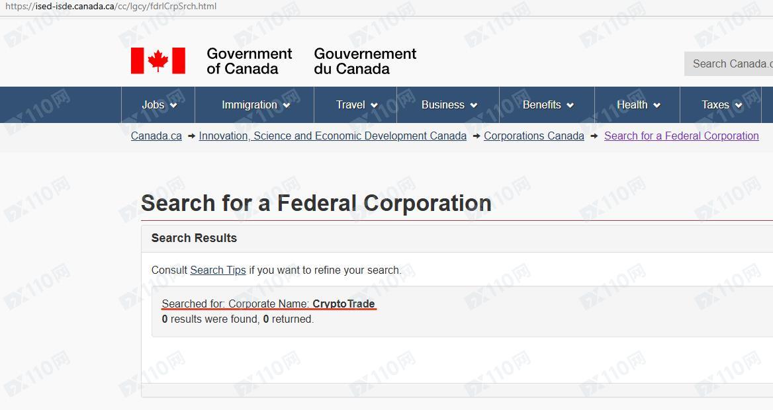
Task: Click the browser address URL text
Action: coord(111,7)
